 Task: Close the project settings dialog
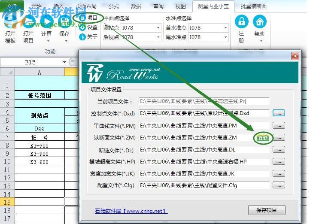click(x=295, y=56)
